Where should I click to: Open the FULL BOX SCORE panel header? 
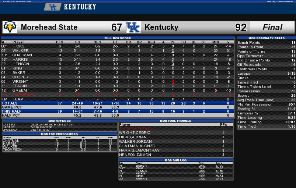click(118, 38)
